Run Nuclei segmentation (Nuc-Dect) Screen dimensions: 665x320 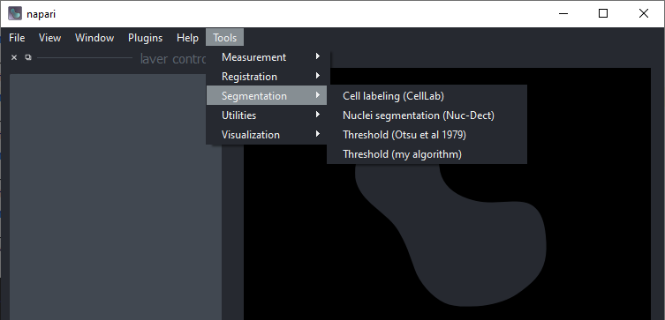[427, 115]
